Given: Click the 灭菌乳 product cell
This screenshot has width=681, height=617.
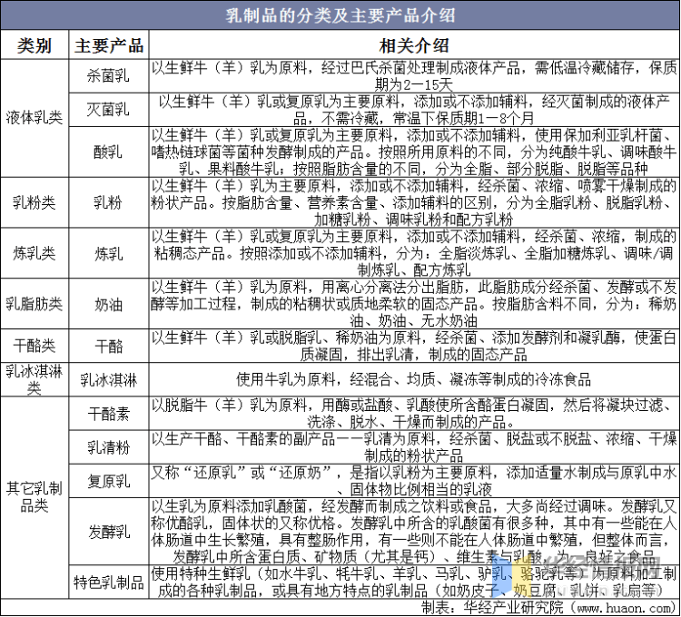Looking at the screenshot, I should pyautogui.click(x=109, y=110).
